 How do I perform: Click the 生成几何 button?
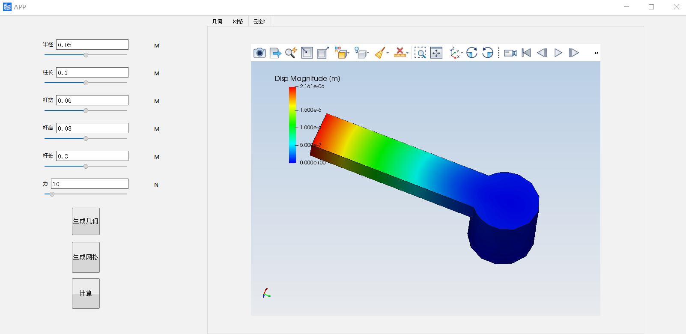(86, 221)
